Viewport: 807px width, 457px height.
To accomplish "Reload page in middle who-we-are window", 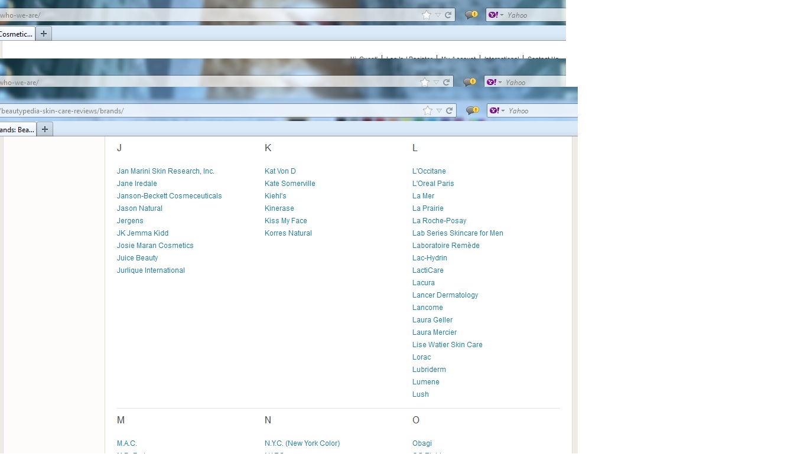I will (x=446, y=82).
